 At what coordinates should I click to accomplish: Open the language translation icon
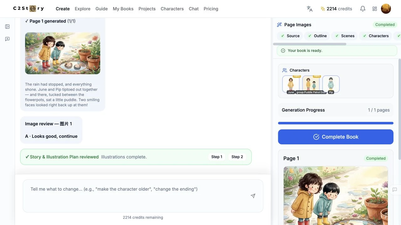pos(310,9)
